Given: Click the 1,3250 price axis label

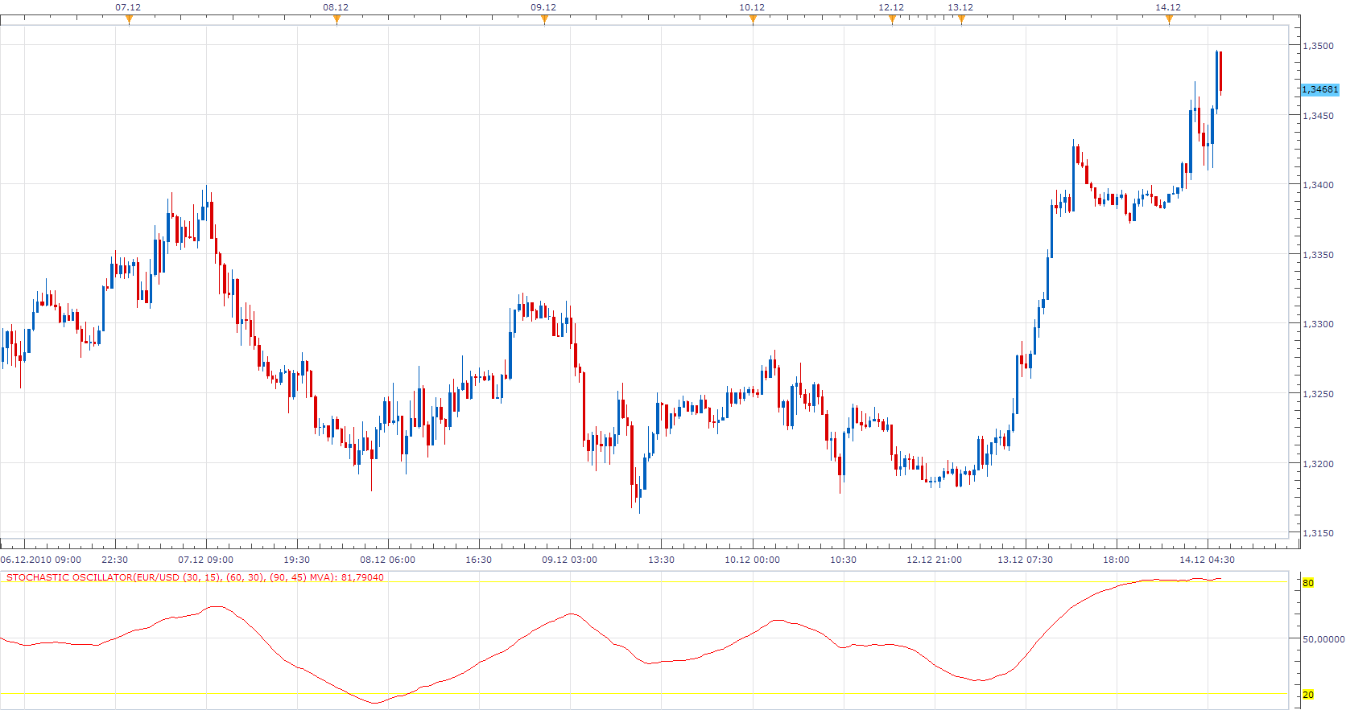Looking at the screenshot, I should coord(1318,394).
